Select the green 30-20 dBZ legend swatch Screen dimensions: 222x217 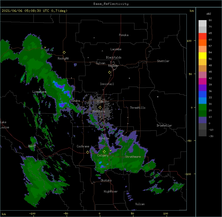[x=202, y=107]
